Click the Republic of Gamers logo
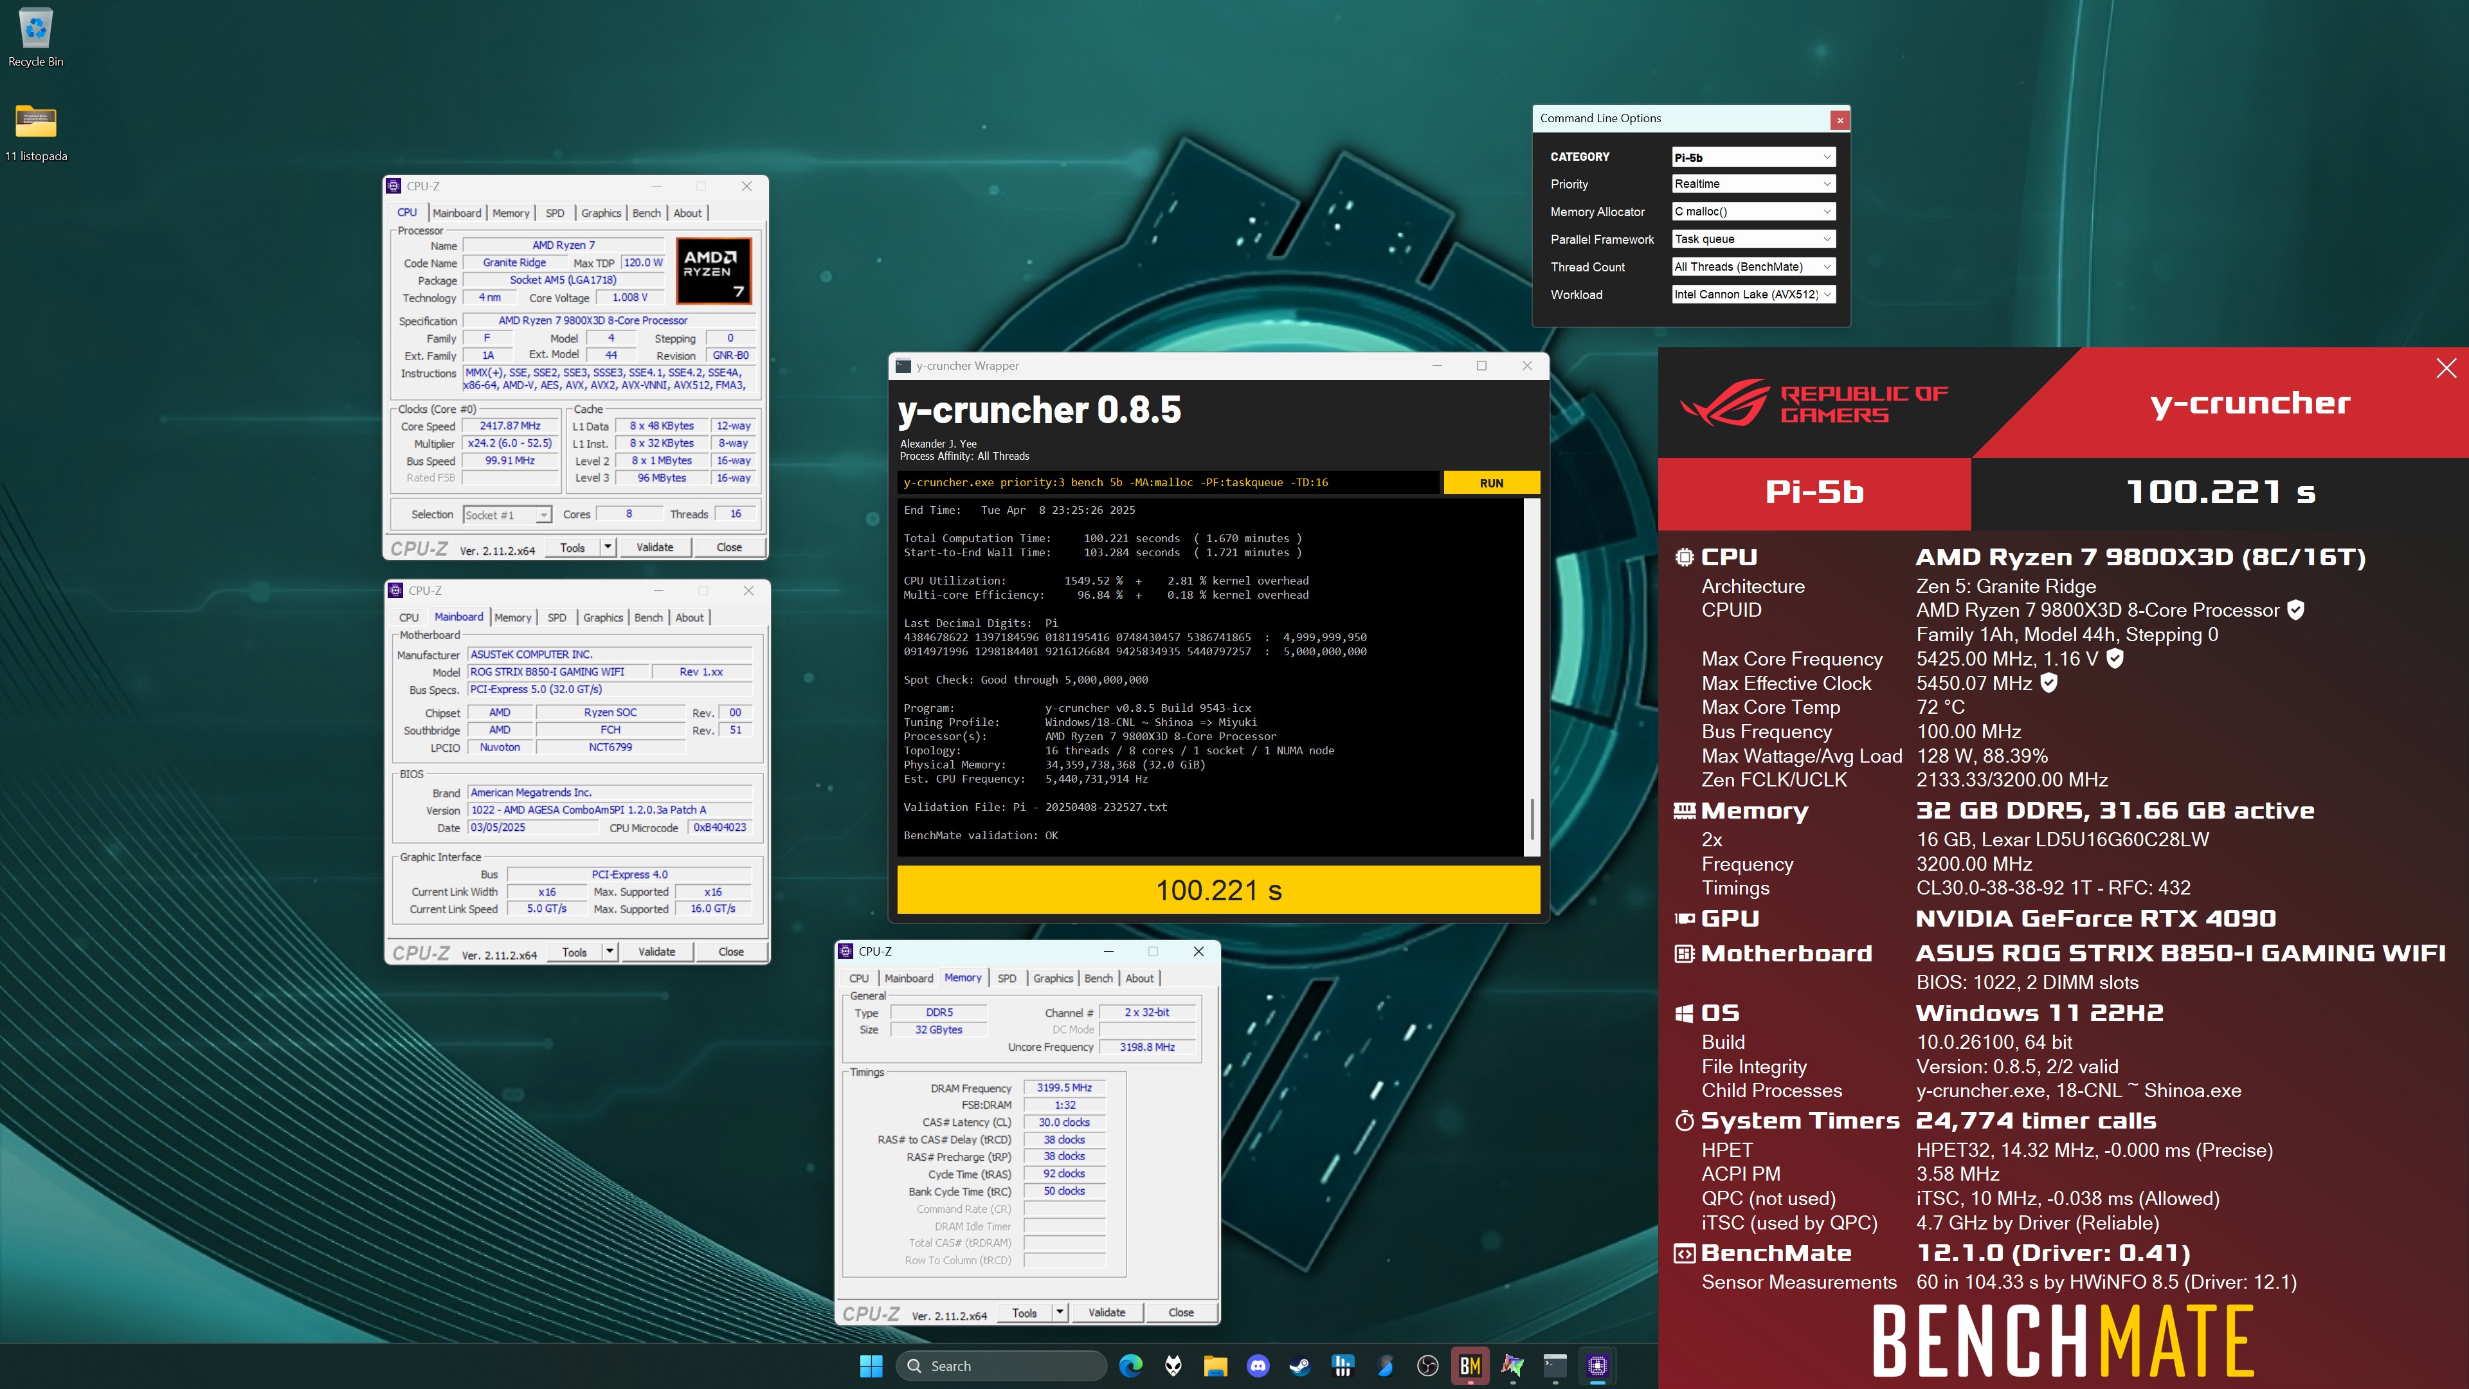The width and height of the screenshot is (2469, 1389). pos(1814,403)
